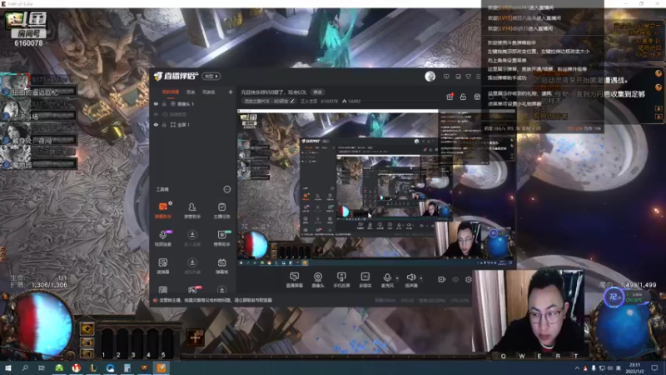Toggle visibility eye of 全屏 1 source

(x=156, y=124)
